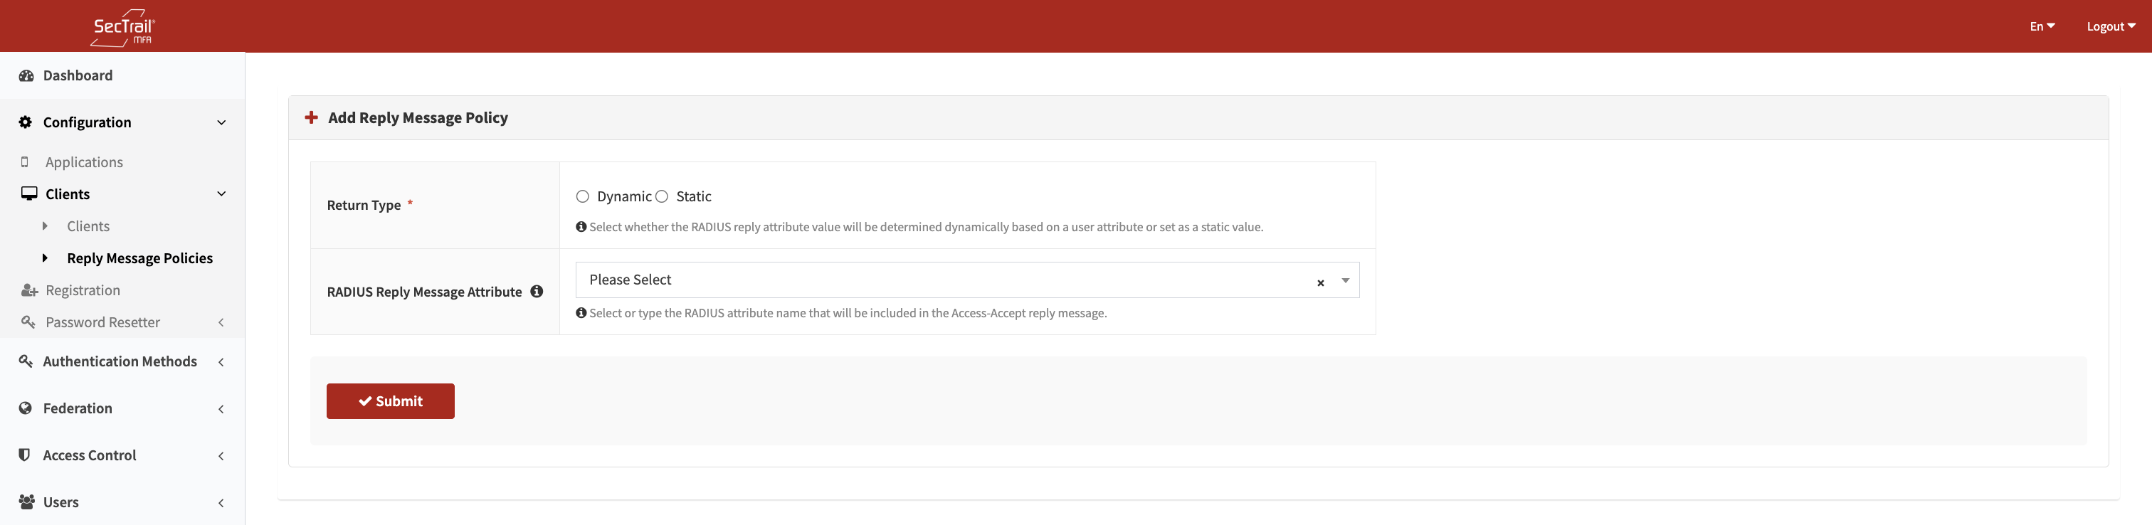Expand Authentication Methods chevron
2152x525 pixels.
tap(221, 362)
